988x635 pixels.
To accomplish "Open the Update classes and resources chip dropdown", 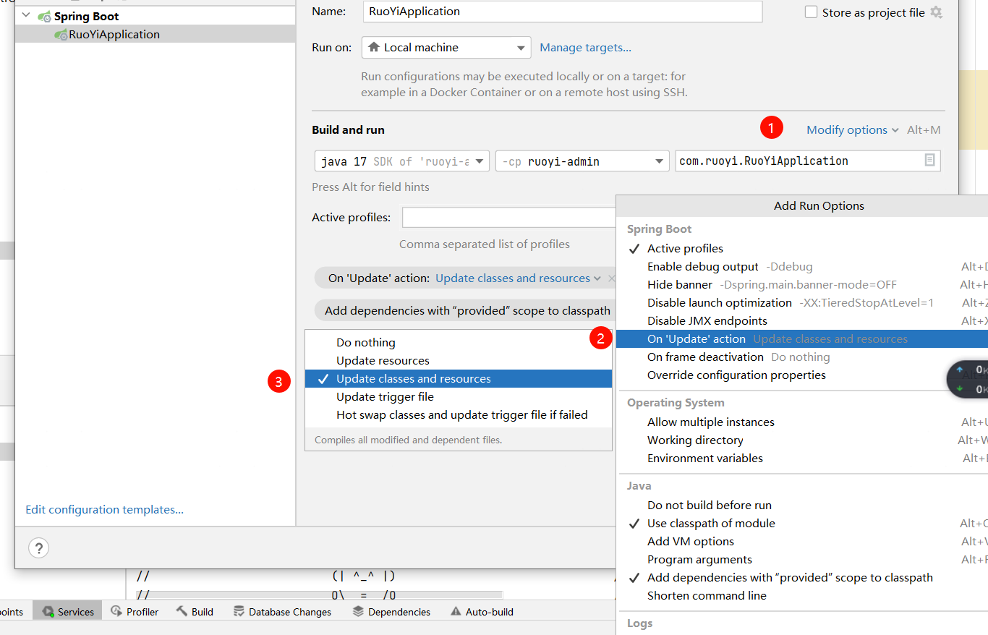I will [519, 278].
